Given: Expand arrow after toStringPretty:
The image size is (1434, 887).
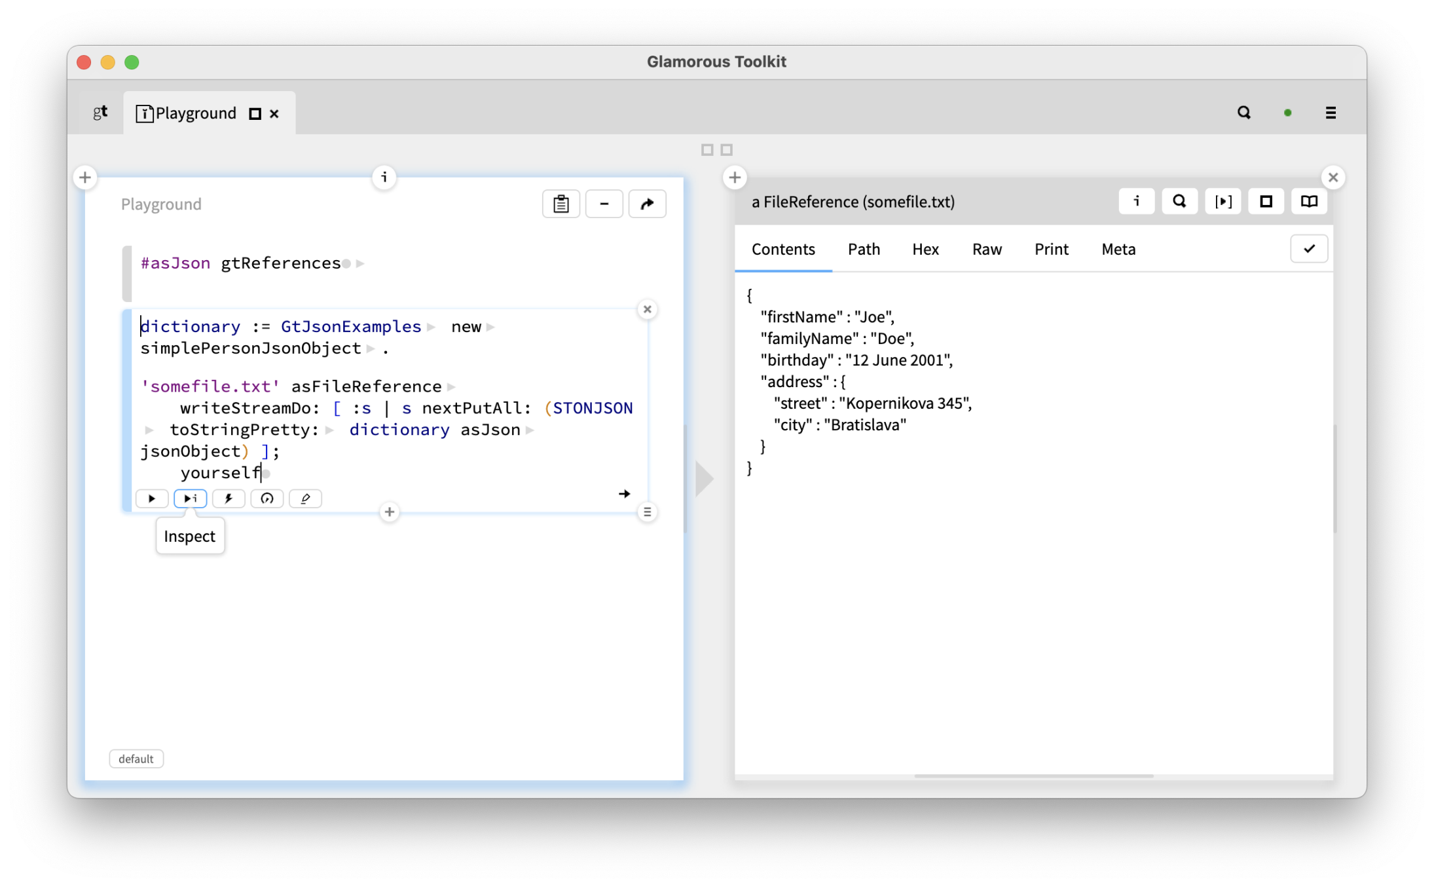Looking at the screenshot, I should pos(329,430).
